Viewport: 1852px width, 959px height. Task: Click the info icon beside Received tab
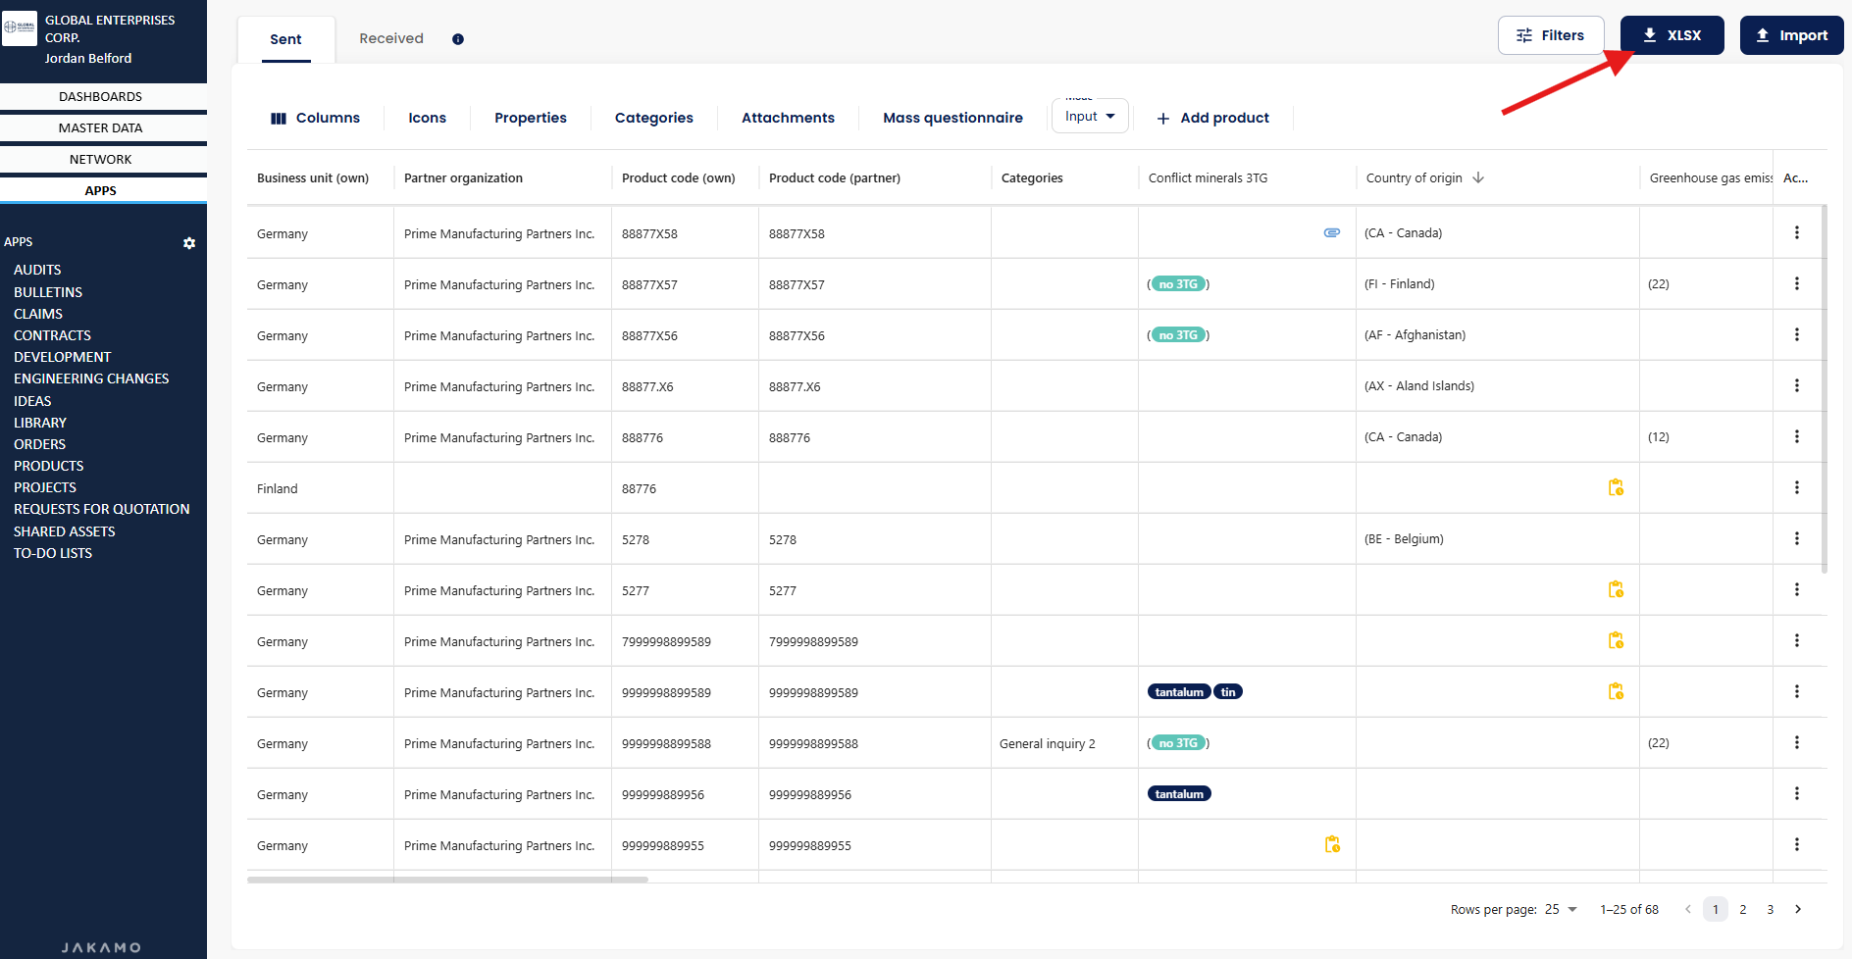pos(457,39)
